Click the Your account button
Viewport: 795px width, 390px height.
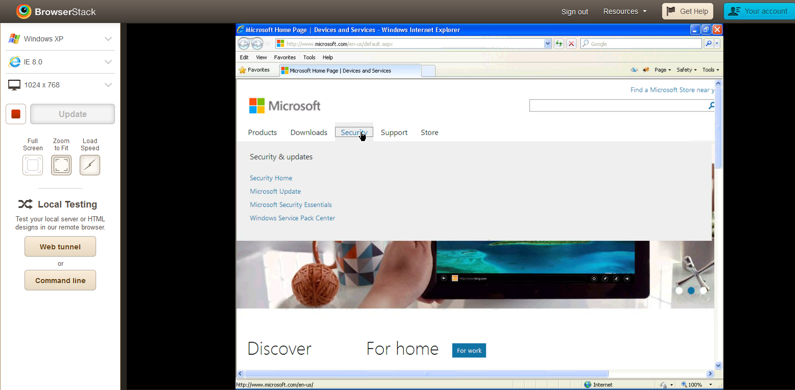tap(759, 11)
